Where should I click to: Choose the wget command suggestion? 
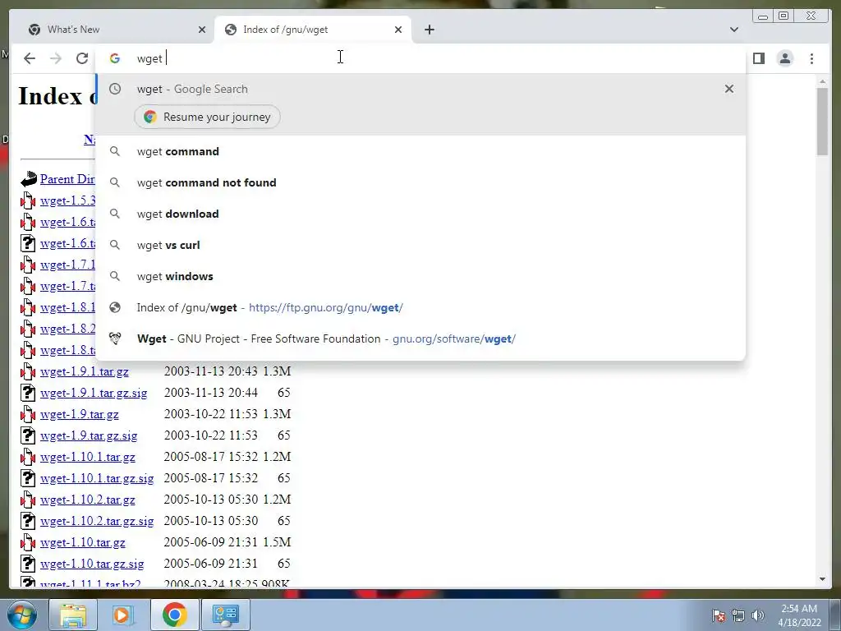pyautogui.click(x=421, y=151)
